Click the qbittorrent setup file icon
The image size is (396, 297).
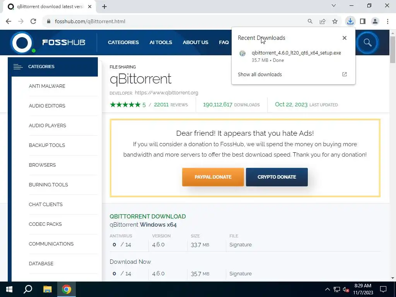coord(242,53)
